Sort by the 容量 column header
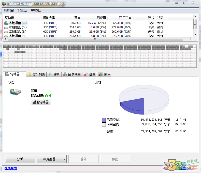 pyautogui.click(x=72, y=18)
